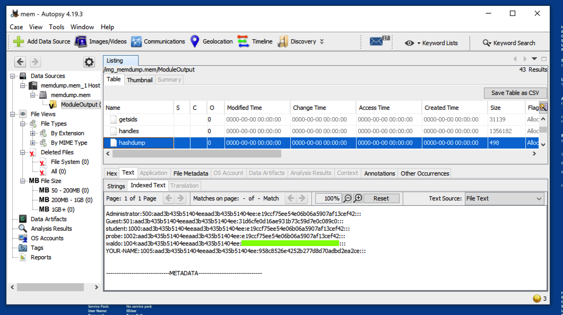Expand the By Extension node
Screen dimensions: 563x315
click(x=33, y=133)
